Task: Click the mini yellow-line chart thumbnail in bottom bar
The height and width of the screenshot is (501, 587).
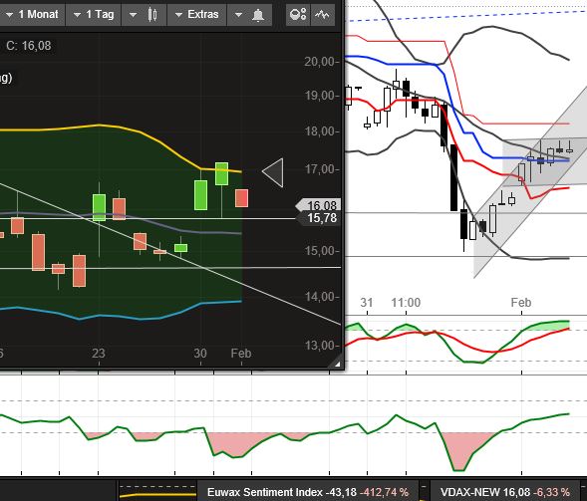Action: (157, 491)
